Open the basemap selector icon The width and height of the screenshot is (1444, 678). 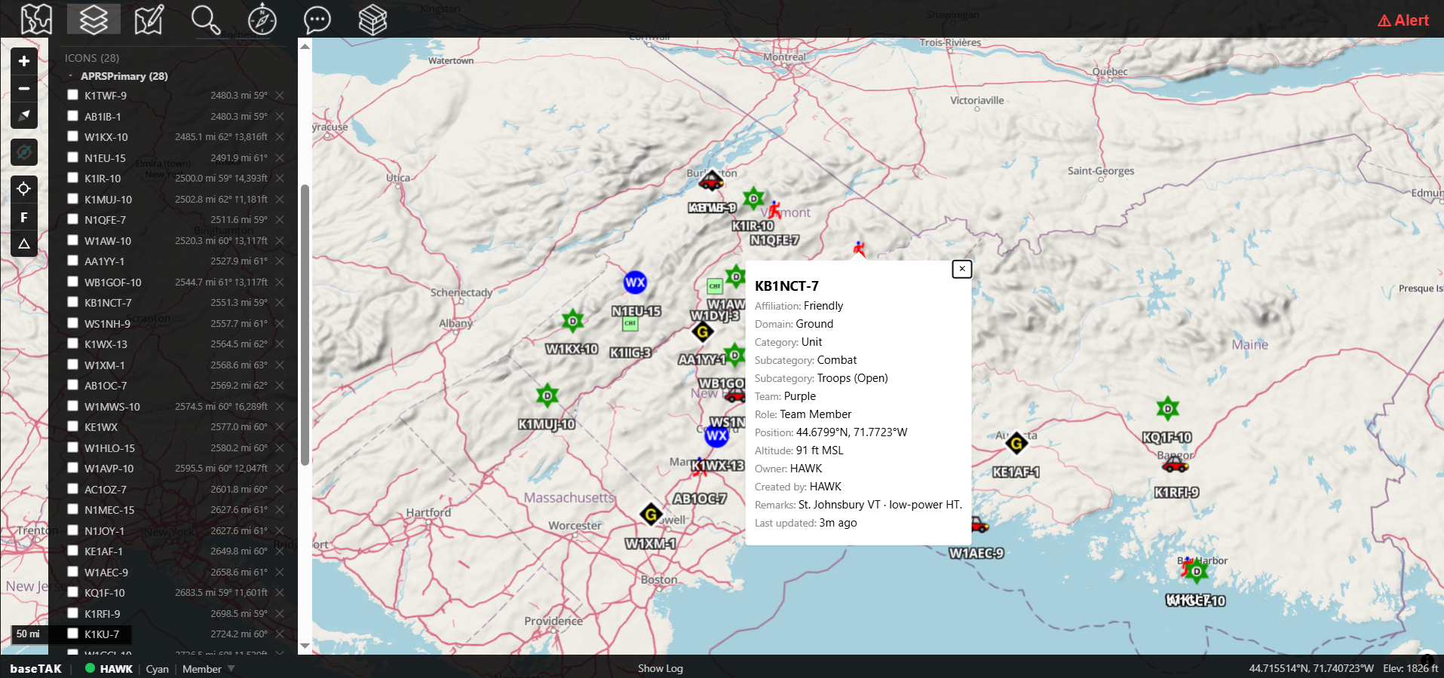[36, 19]
